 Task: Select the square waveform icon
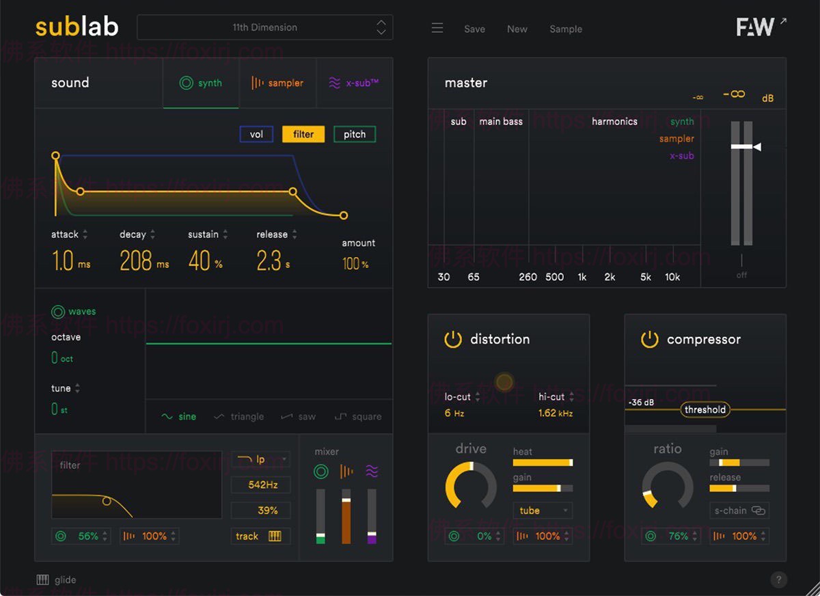point(340,416)
